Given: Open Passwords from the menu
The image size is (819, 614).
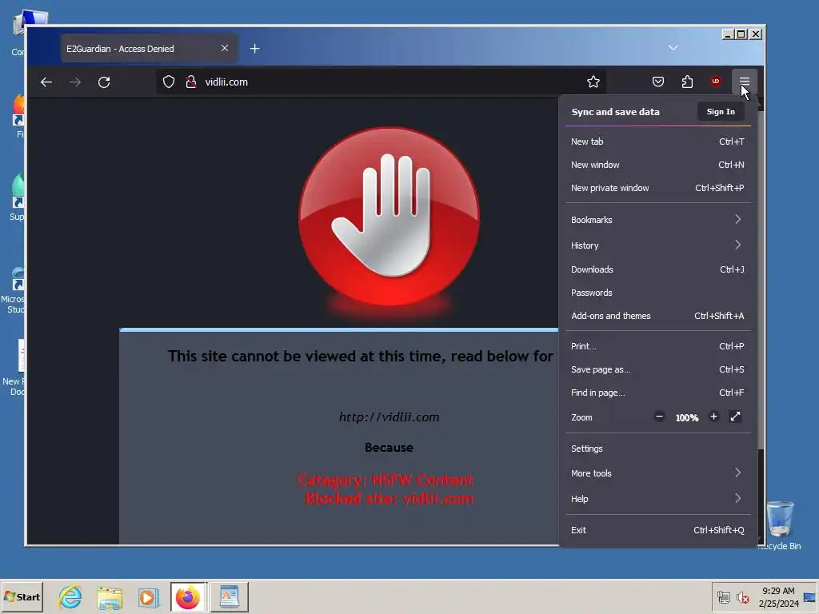Looking at the screenshot, I should click(x=657, y=293).
